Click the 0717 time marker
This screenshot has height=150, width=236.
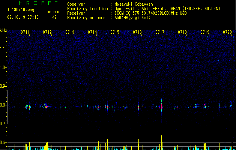pyautogui.click(x=160, y=32)
